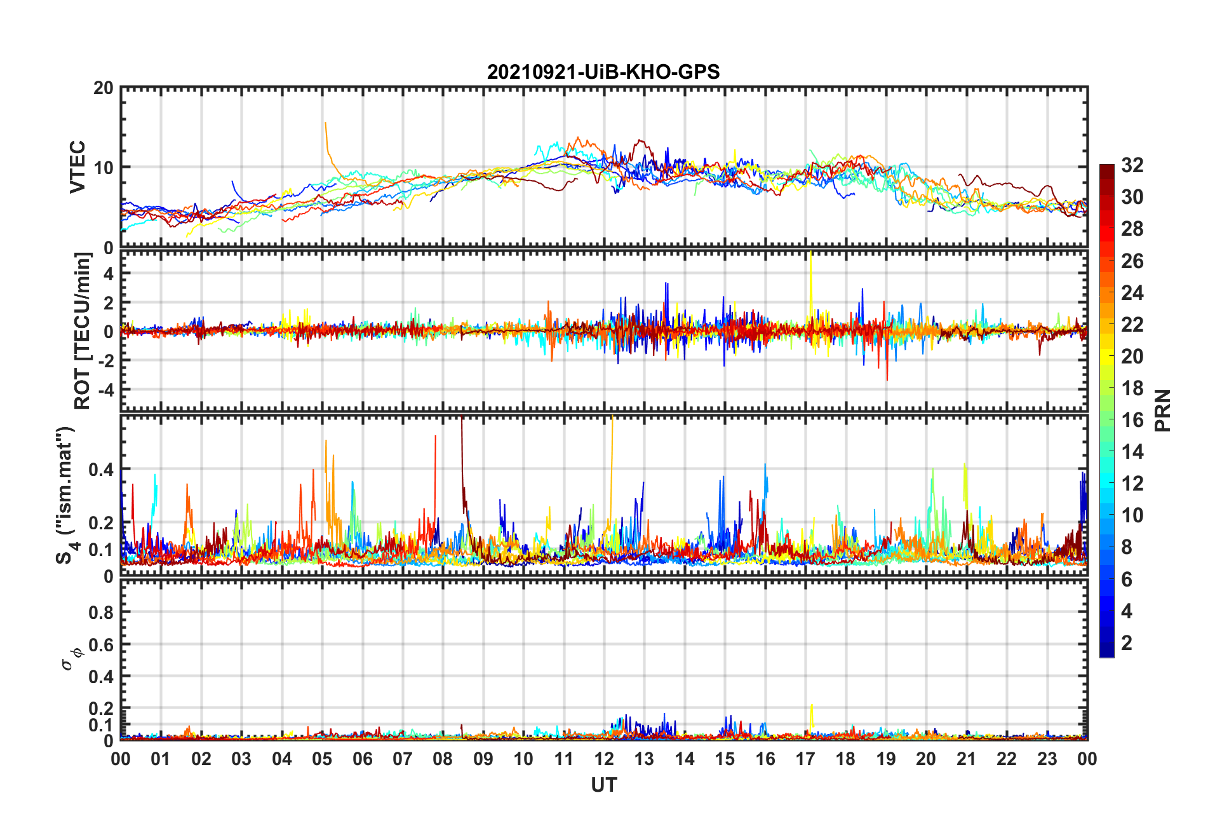The height and width of the screenshot is (821, 1208).
Task: Click colorbar tick label "16" beside PRN
Action: (1132, 420)
